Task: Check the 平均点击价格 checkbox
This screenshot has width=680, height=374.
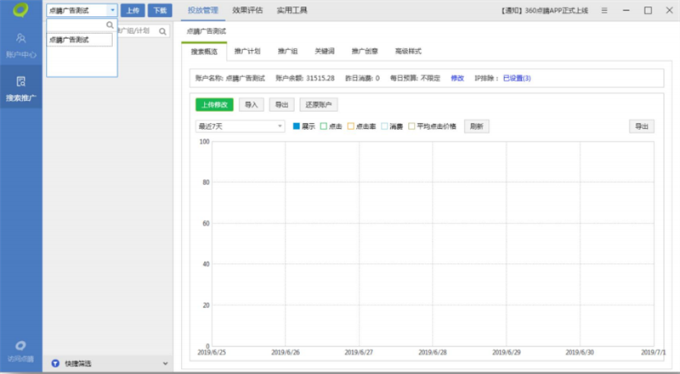Action: click(411, 126)
